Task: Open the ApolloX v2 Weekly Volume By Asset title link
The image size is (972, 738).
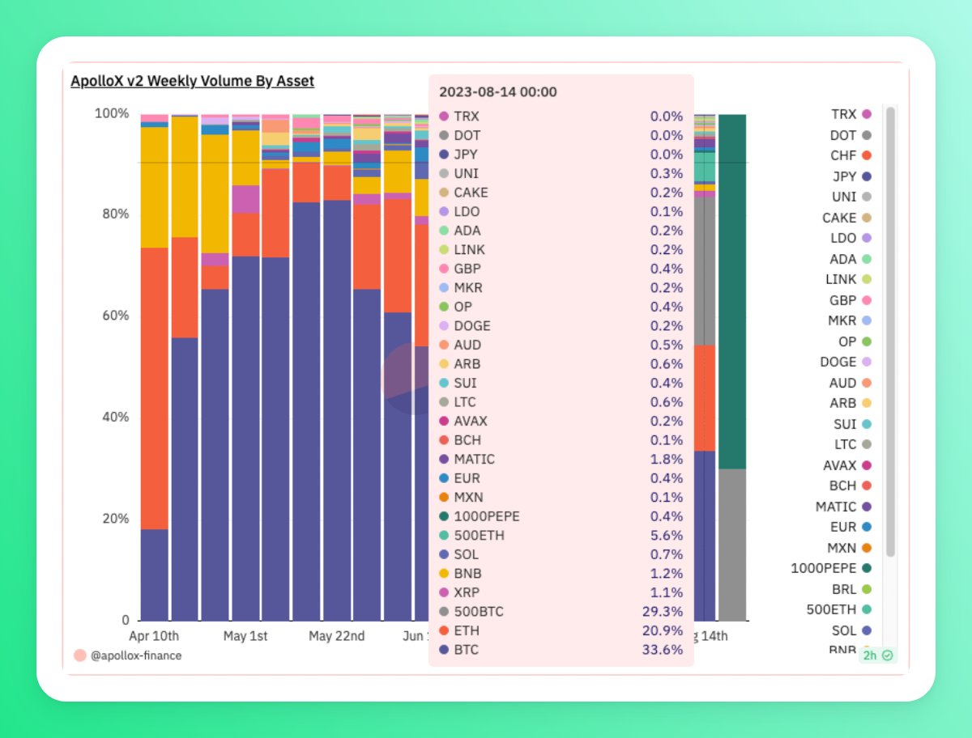Action: click(x=192, y=81)
